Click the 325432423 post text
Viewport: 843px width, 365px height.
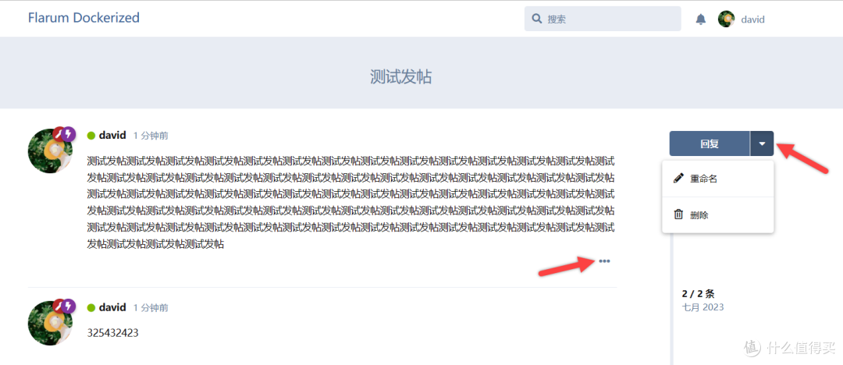point(113,333)
